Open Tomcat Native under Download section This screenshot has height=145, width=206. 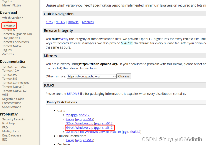(12, 46)
